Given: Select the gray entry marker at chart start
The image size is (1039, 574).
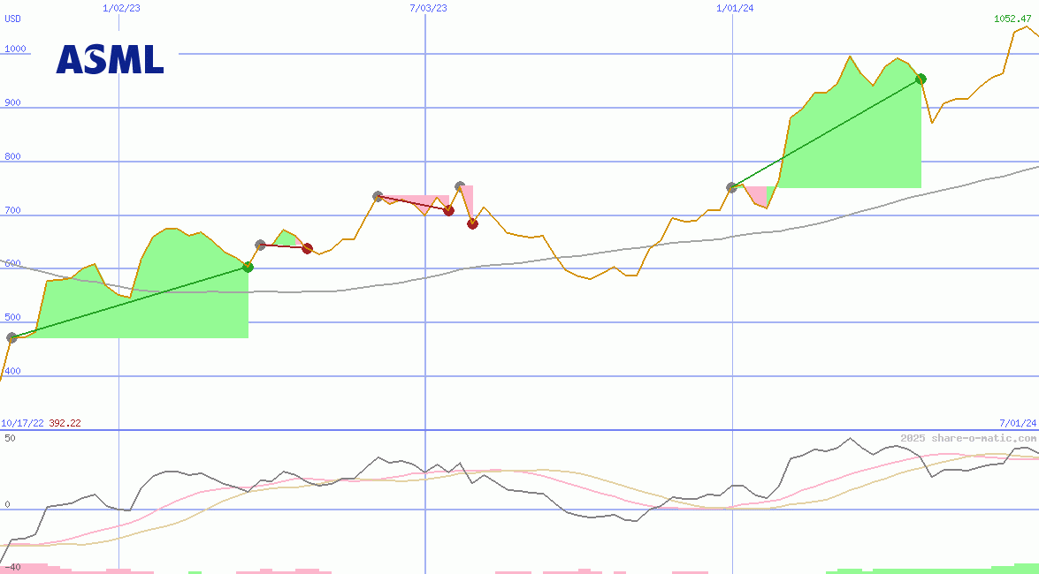Looking at the screenshot, I should (11, 337).
